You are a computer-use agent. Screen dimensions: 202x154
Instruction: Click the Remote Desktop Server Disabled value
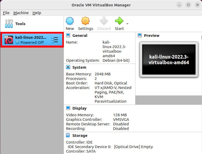click(x=121, y=124)
